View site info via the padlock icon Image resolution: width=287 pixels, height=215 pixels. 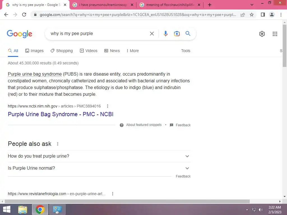pos(35,15)
